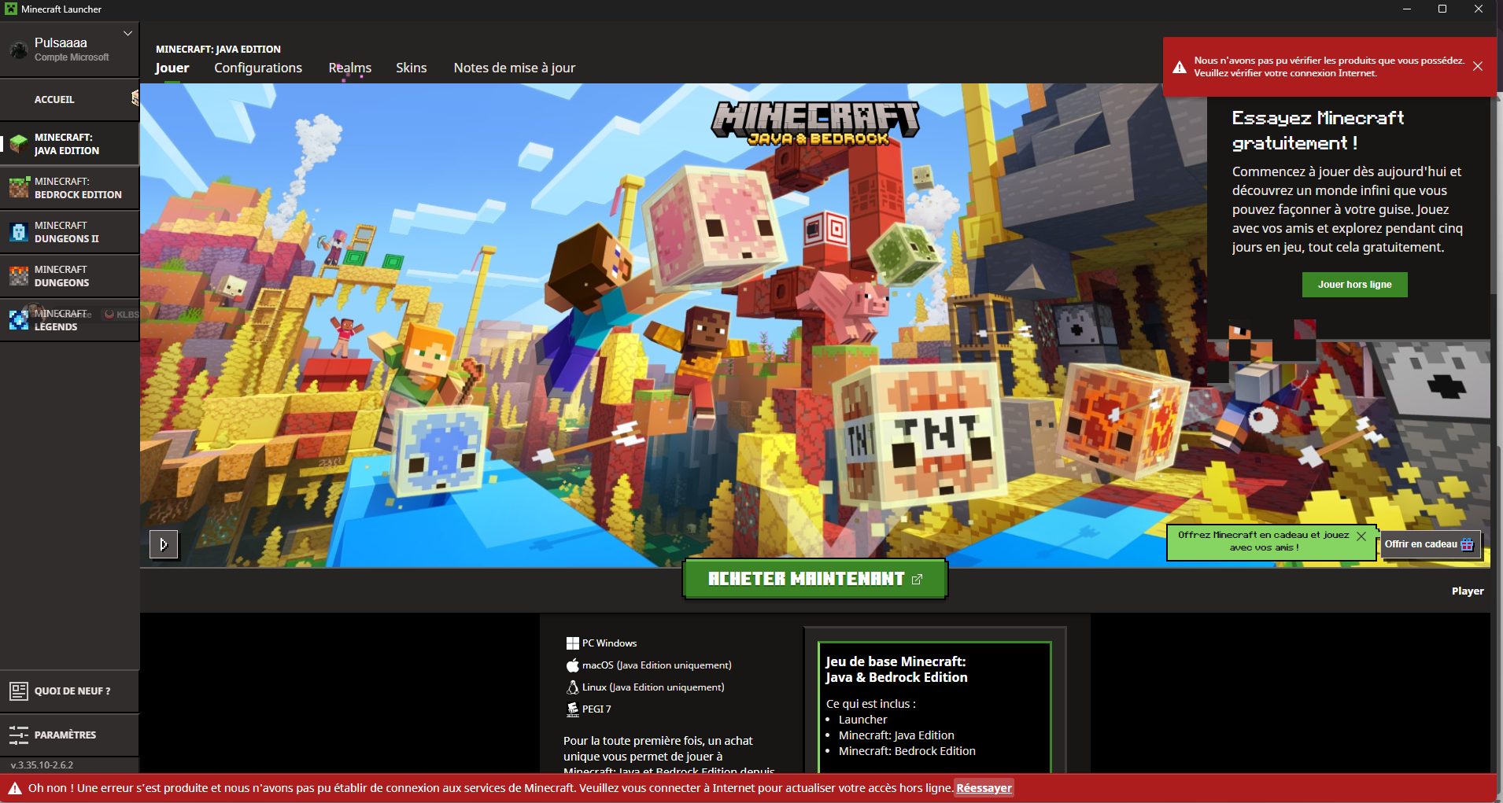Click the Acheter maintenant button
The height and width of the screenshot is (803, 1503).
815,579
